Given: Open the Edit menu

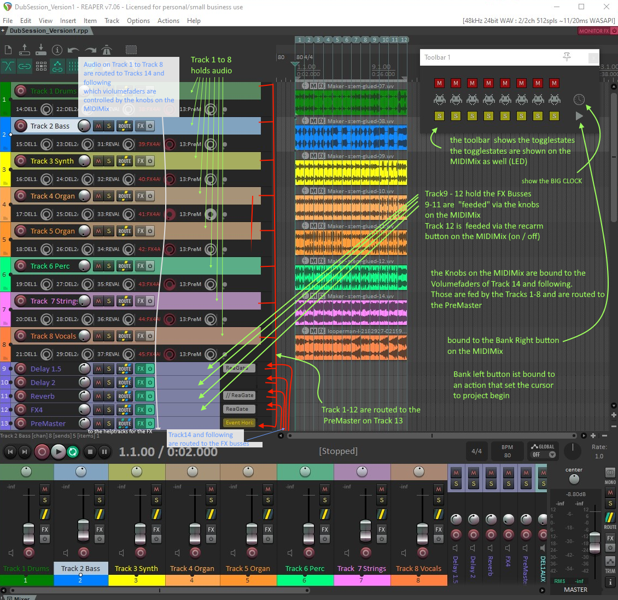Looking at the screenshot, I should 26,20.
